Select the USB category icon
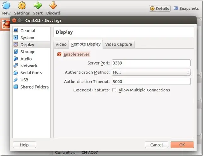203x156 pixels. click(x=16, y=80)
